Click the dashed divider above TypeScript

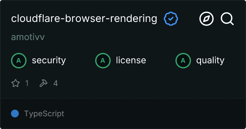[123, 98]
